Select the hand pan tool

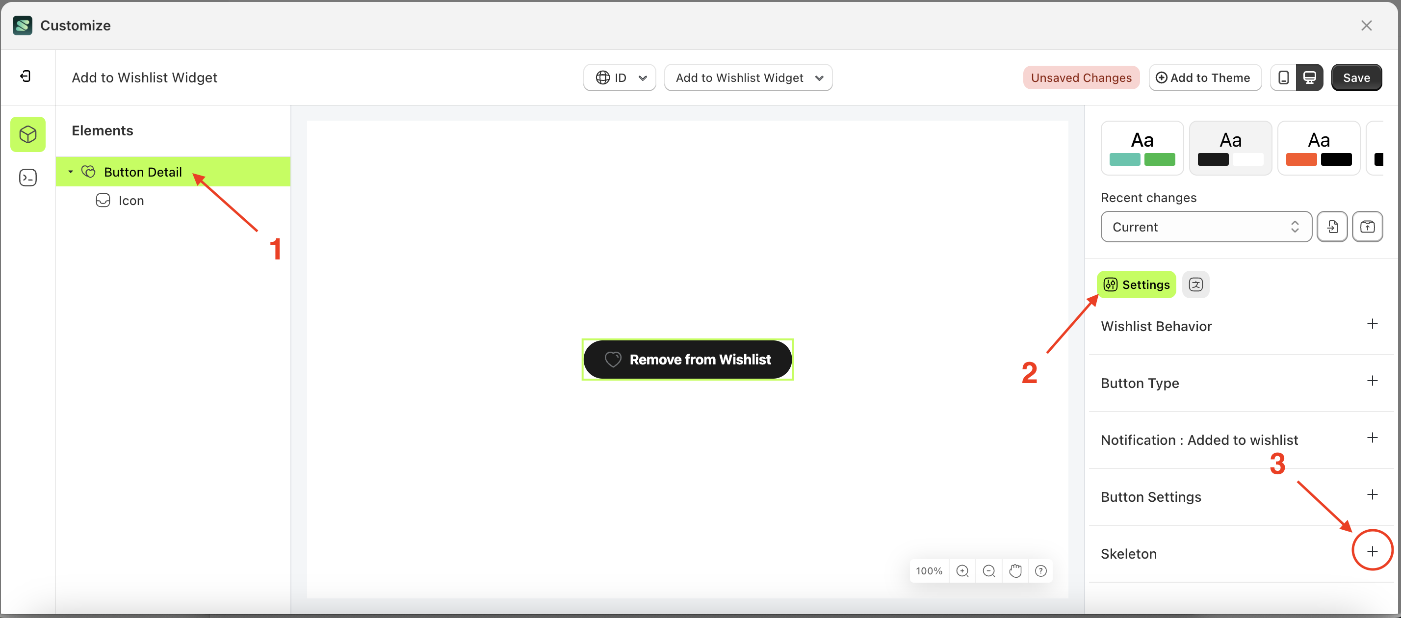[1015, 571]
